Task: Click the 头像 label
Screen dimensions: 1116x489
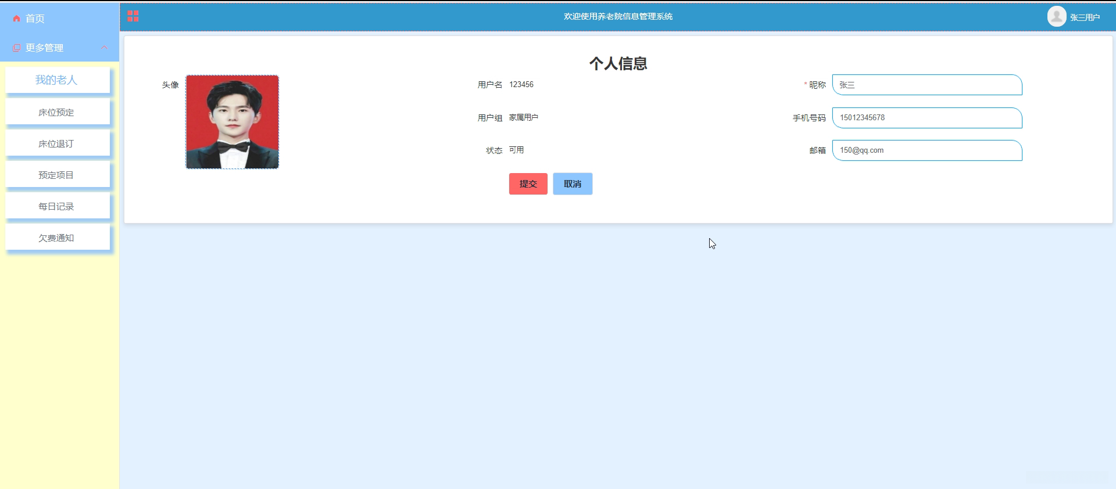Action: [x=170, y=85]
